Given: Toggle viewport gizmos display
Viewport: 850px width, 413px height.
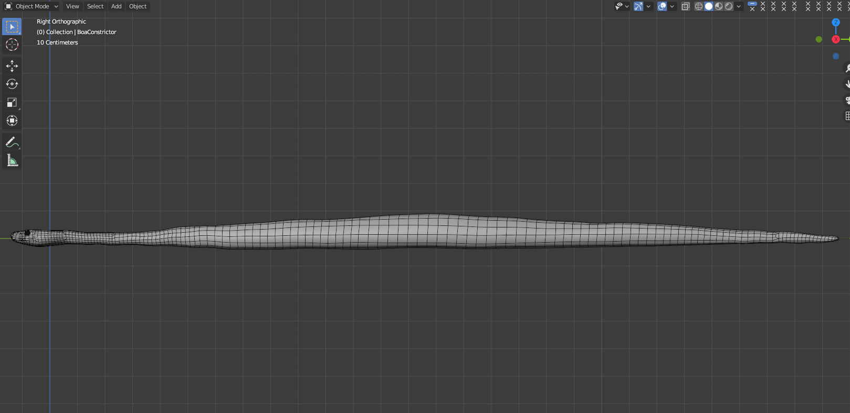Looking at the screenshot, I should point(638,6).
